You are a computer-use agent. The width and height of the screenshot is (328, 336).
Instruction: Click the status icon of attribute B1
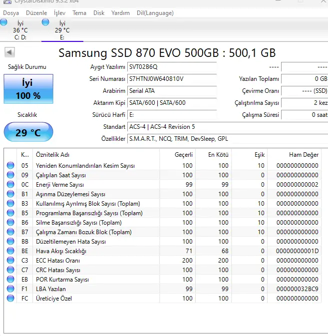tap(10, 194)
